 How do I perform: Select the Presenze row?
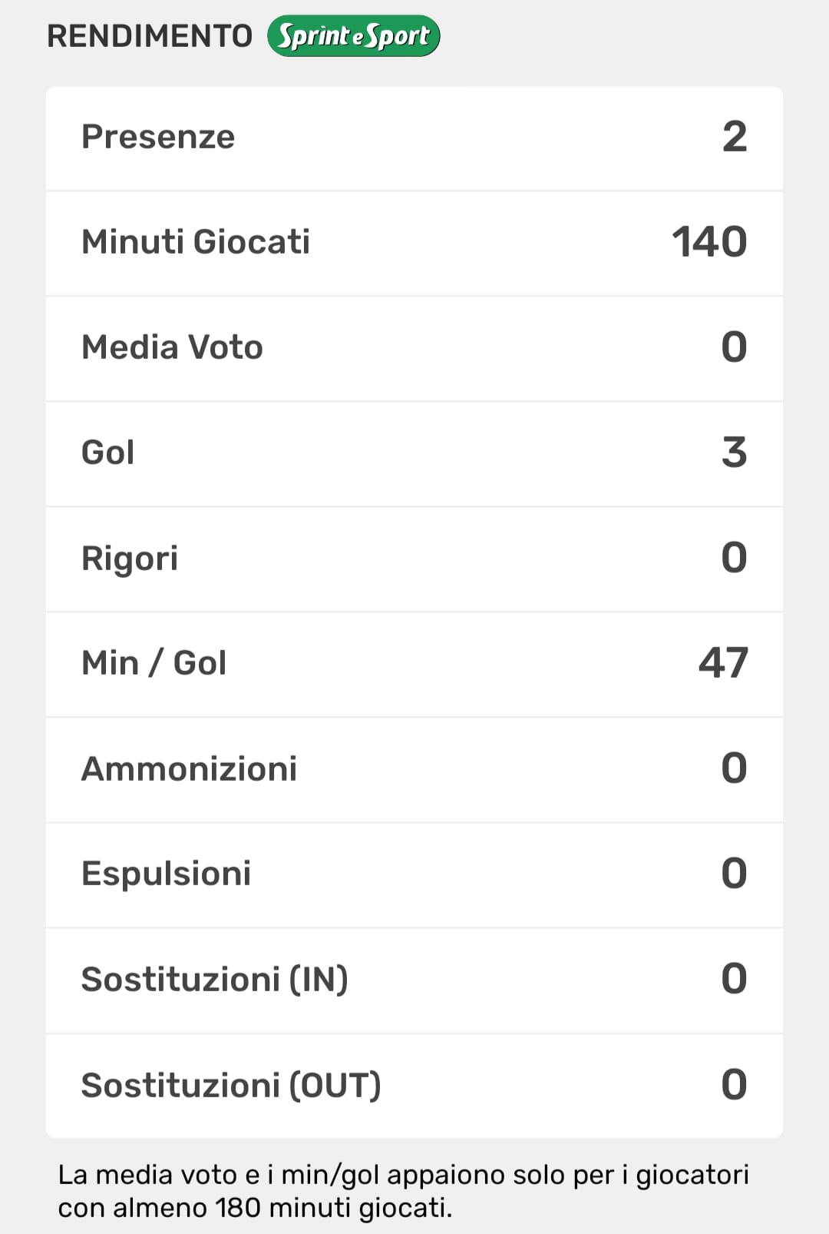(414, 138)
